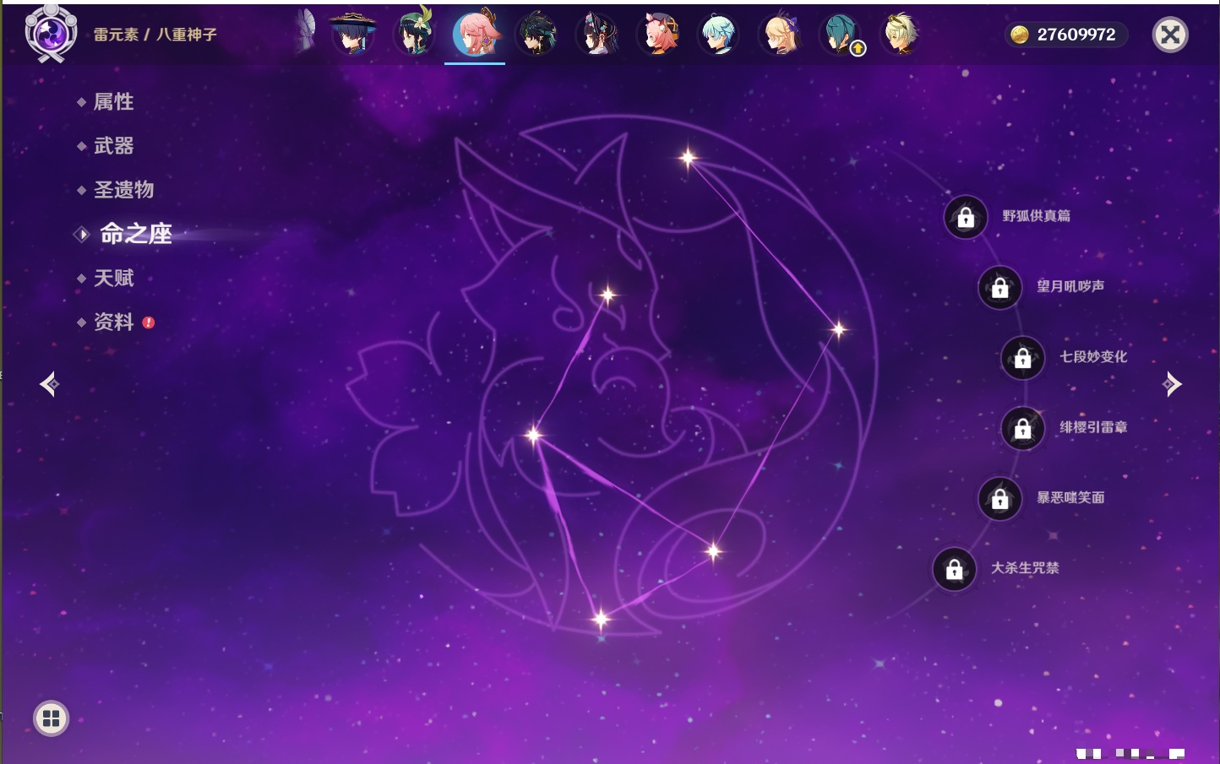Click the lock icon for 望月吼哕声

999,288
